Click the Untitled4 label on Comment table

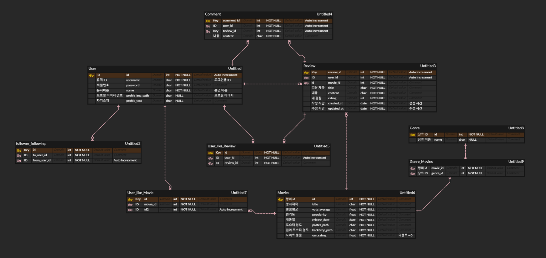(x=324, y=14)
